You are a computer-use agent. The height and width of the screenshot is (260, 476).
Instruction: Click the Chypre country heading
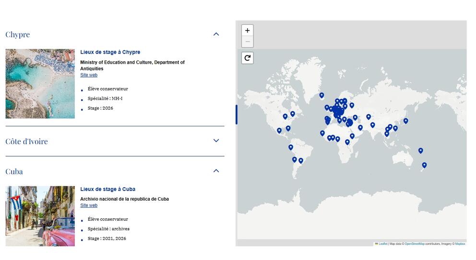pos(18,34)
